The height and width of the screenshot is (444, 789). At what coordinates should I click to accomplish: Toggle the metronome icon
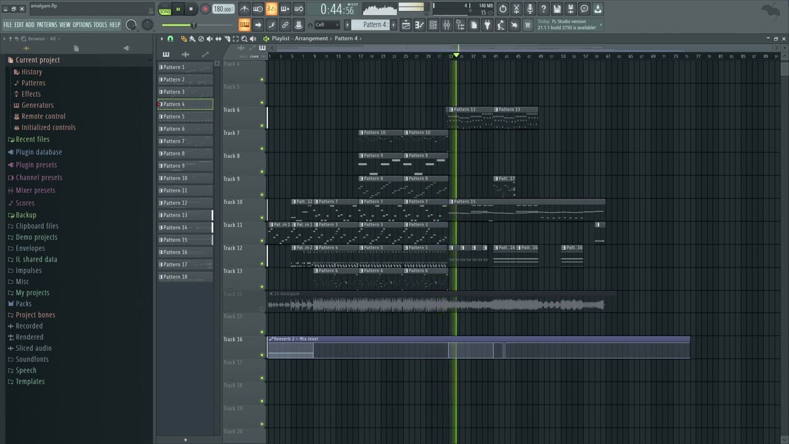pos(245,9)
